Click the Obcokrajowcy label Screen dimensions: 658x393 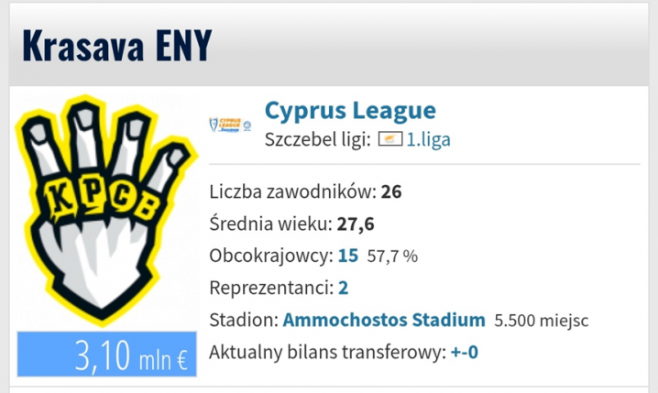tap(271, 256)
